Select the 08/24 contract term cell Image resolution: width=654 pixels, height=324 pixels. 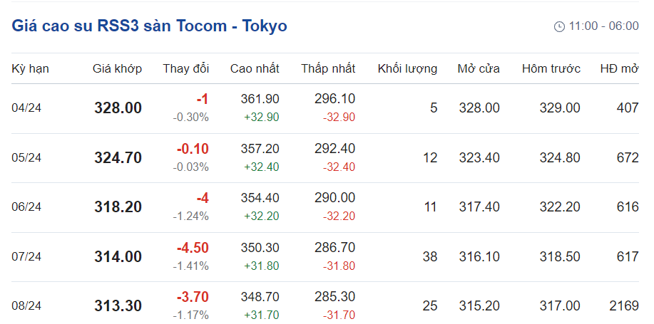click(26, 306)
